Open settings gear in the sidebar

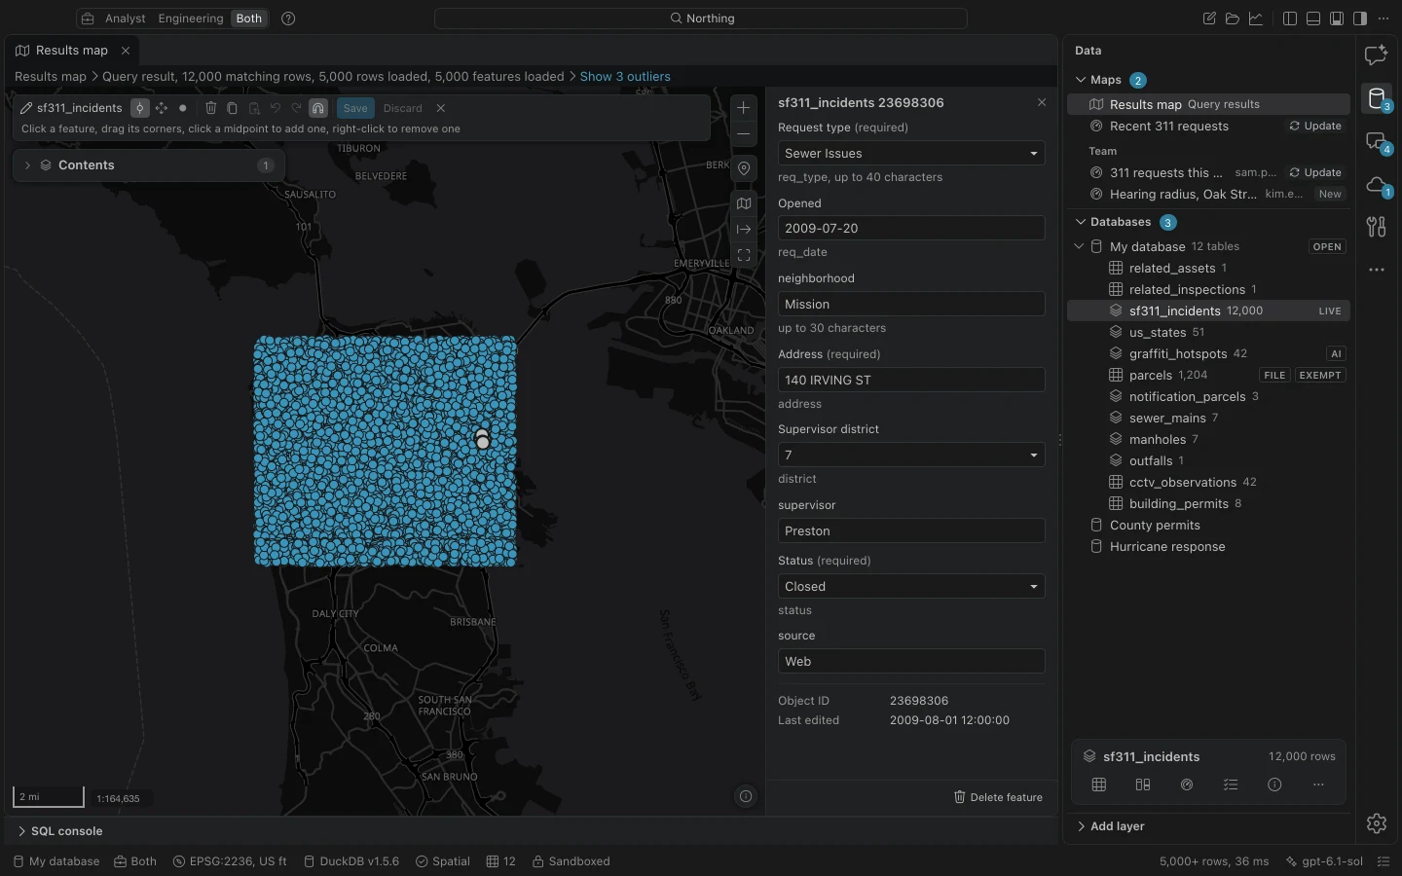click(x=1377, y=823)
